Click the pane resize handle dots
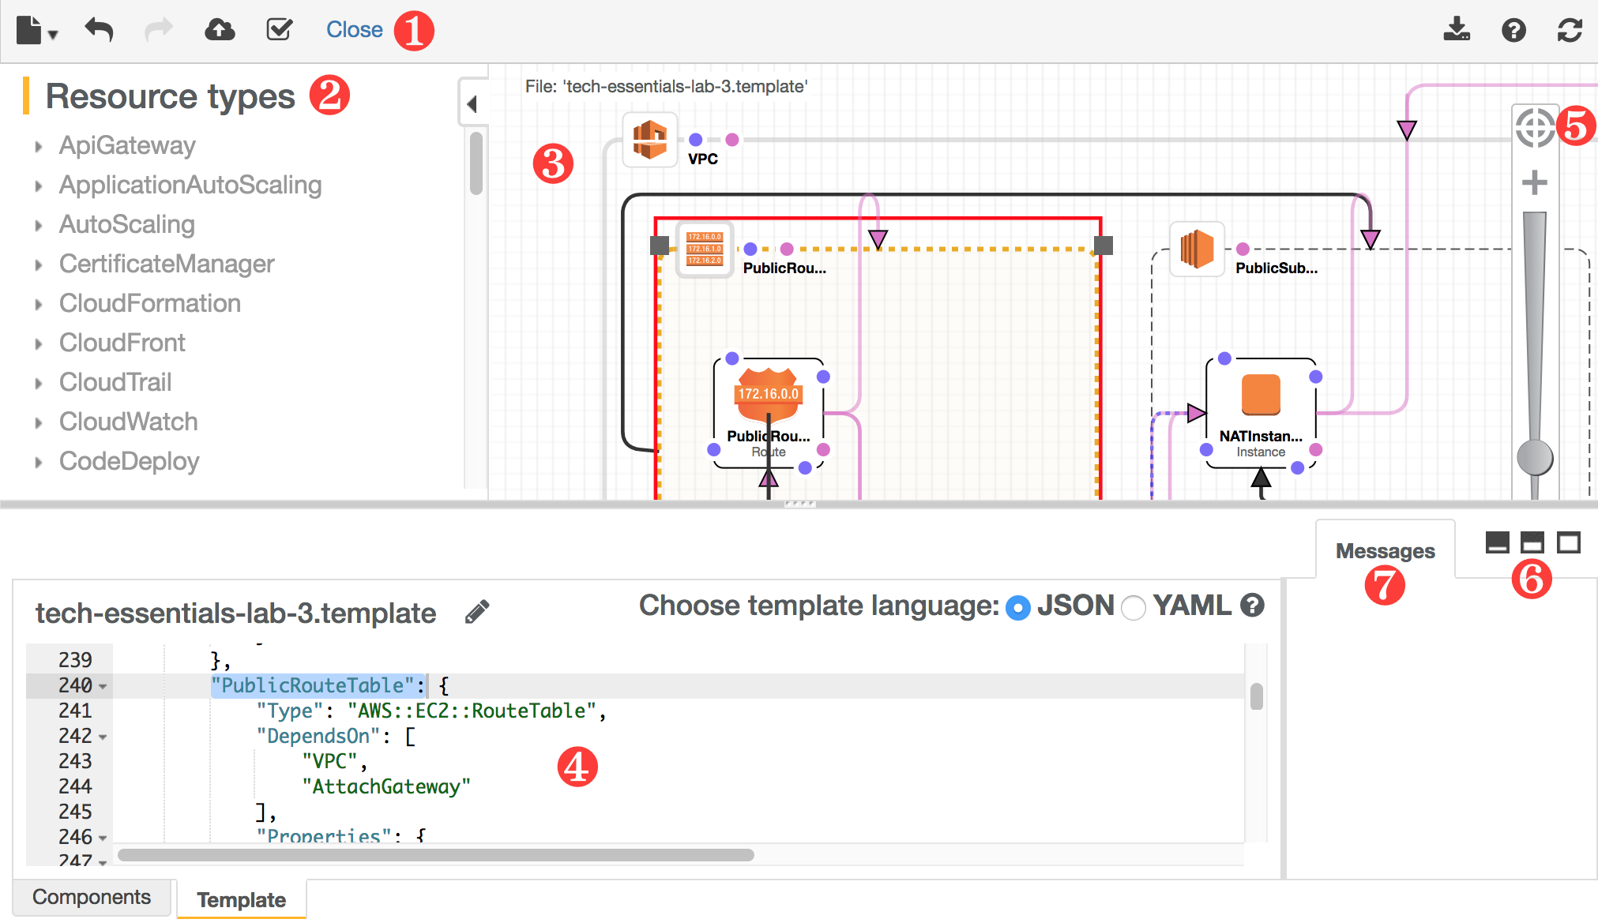This screenshot has width=1598, height=919. (x=799, y=504)
